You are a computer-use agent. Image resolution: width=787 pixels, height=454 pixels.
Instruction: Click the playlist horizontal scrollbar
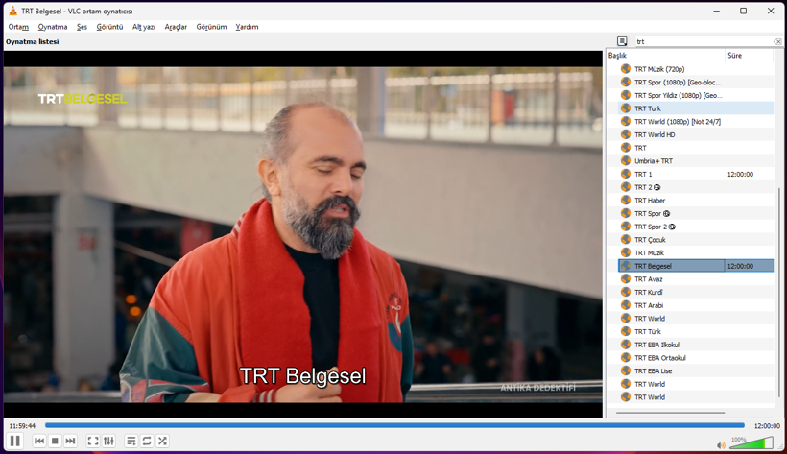point(670,413)
